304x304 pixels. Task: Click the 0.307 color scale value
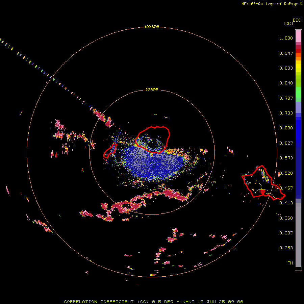[286, 233]
